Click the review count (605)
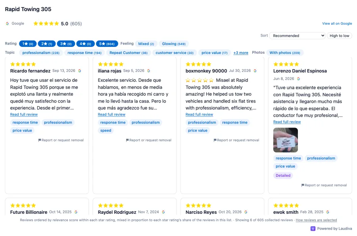The image size is (357, 236). click(76, 24)
